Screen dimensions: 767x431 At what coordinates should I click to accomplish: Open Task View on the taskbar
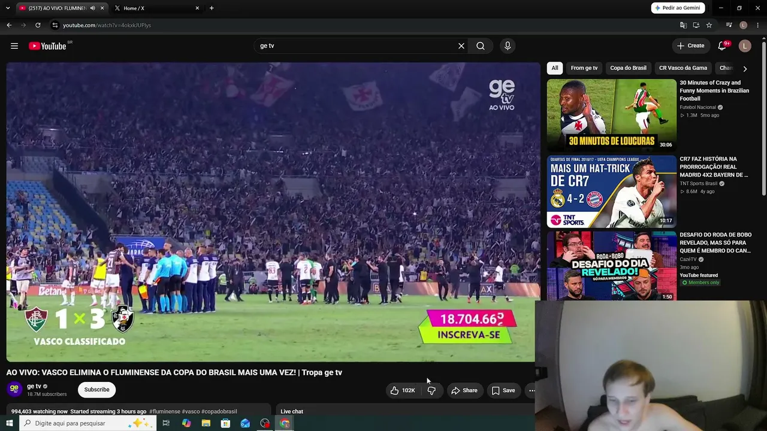pos(166,423)
